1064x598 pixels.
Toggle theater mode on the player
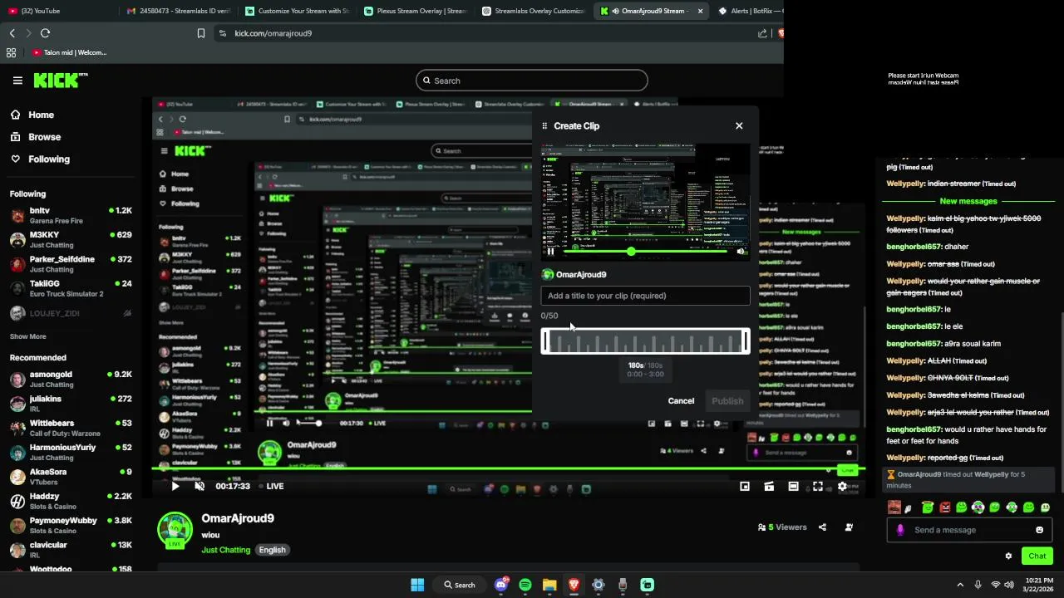[794, 487]
